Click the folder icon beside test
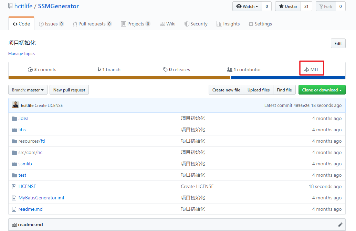The width and height of the screenshot is (356, 231). click(x=14, y=175)
